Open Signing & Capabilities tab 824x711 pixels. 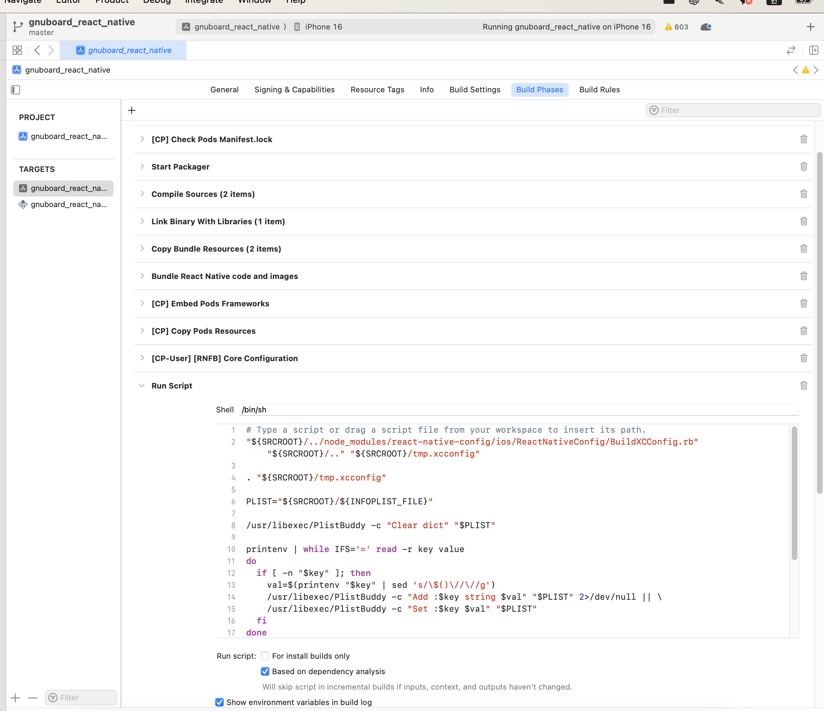294,89
